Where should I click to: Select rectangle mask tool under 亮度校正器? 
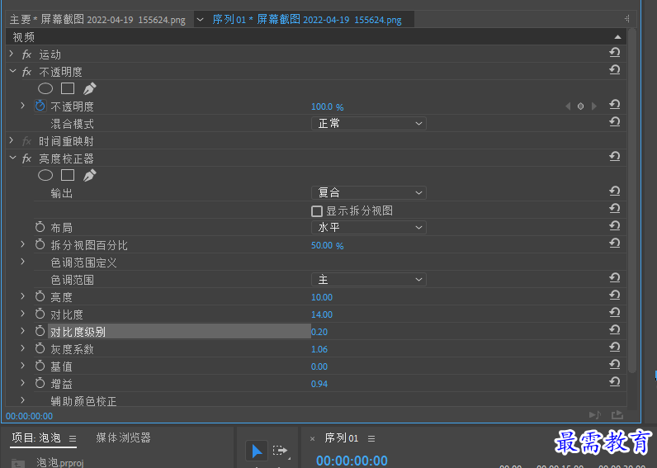pyautogui.click(x=68, y=175)
